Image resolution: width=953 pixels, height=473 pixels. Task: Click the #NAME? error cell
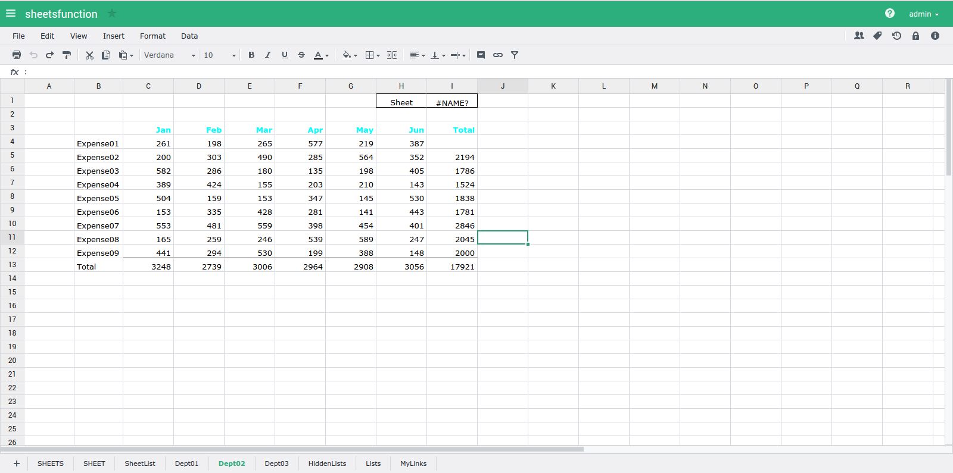452,101
